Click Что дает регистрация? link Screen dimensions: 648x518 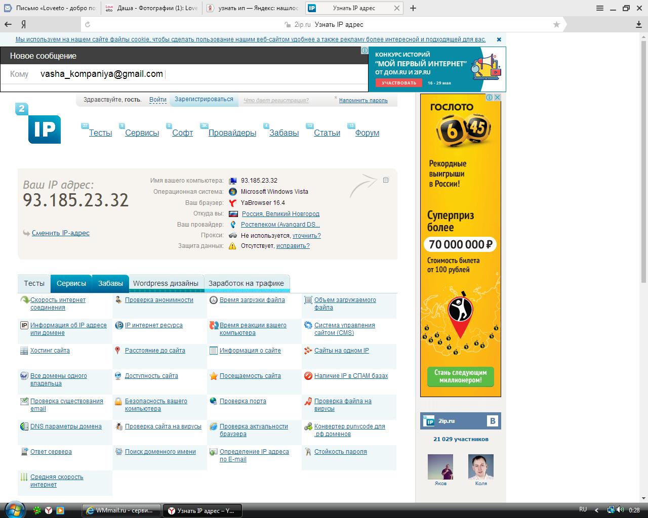tap(276, 100)
